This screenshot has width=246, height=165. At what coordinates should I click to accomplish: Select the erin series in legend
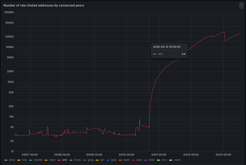[65, 160]
